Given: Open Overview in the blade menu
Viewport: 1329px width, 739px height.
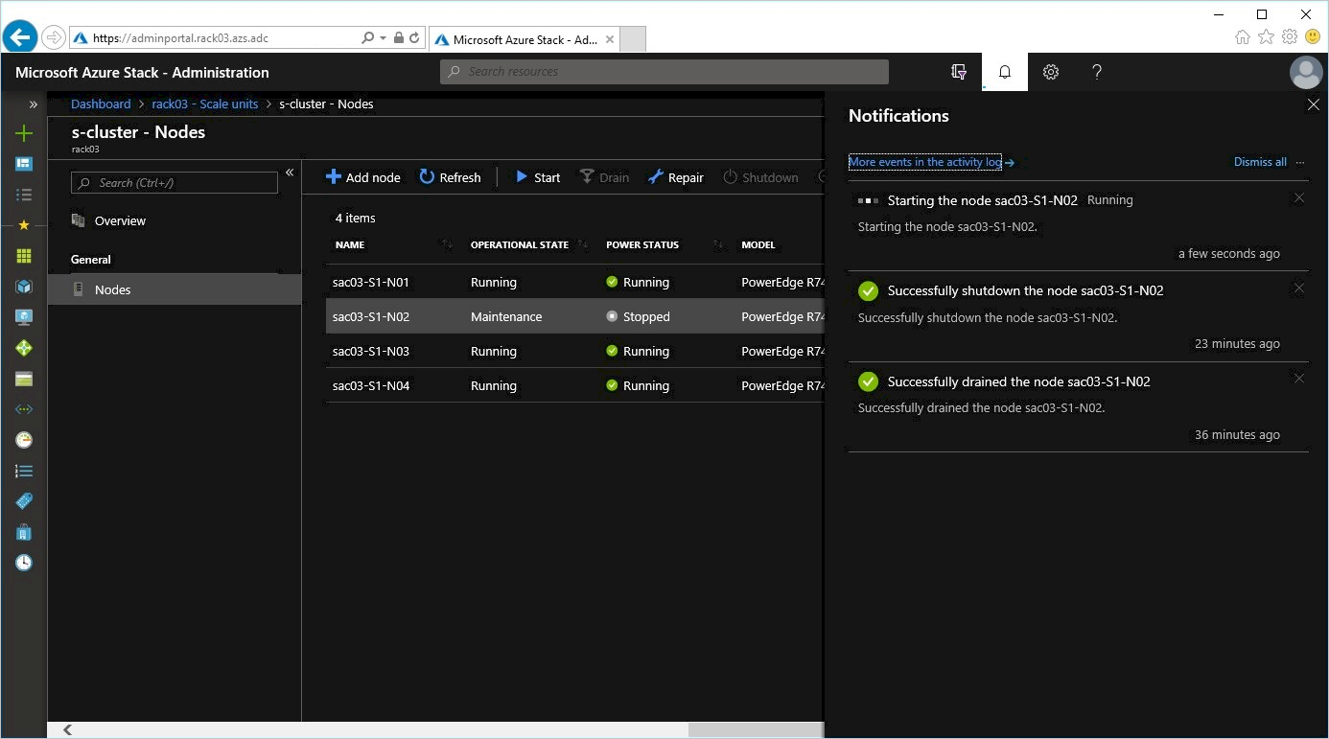Looking at the screenshot, I should click(120, 220).
